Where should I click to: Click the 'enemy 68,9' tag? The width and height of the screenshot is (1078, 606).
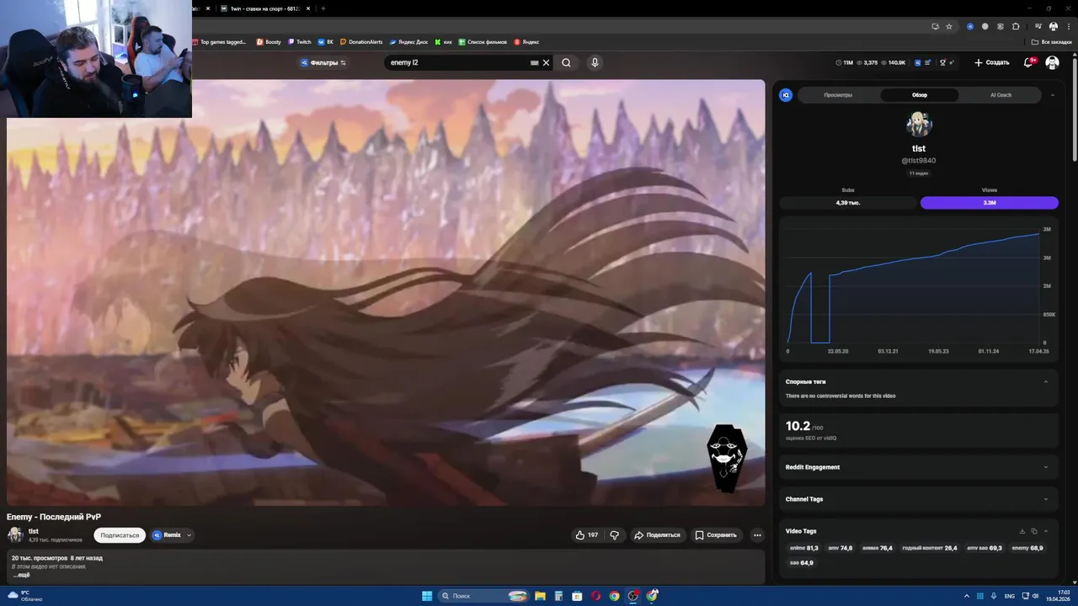click(1027, 548)
